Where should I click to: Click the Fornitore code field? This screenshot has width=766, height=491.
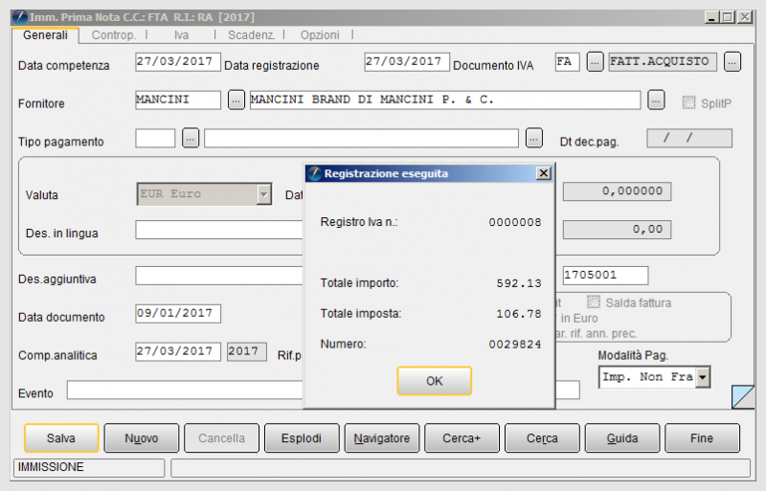click(x=178, y=100)
